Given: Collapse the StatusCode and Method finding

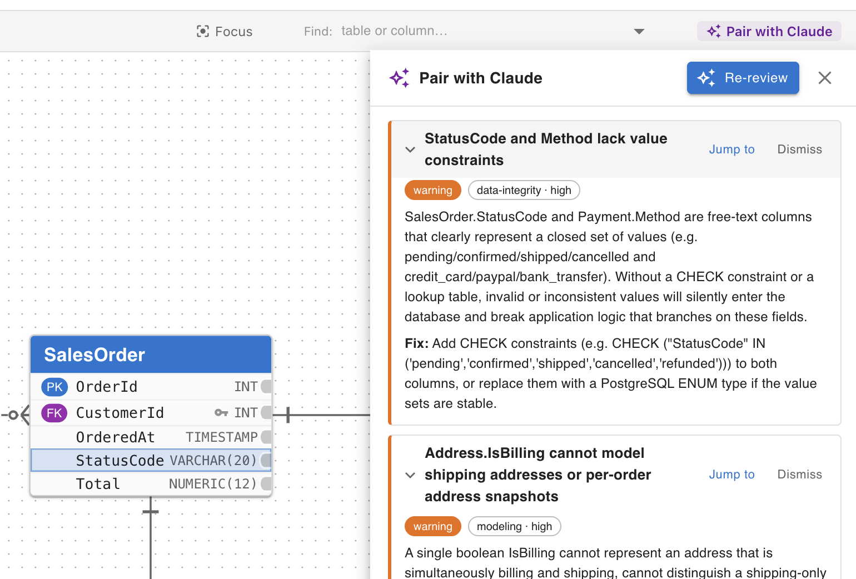Looking at the screenshot, I should [410, 149].
